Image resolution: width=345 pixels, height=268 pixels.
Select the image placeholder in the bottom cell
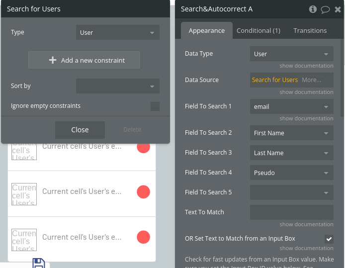[x=24, y=239]
